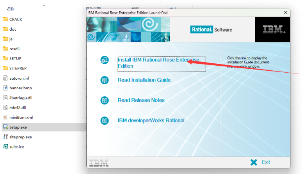
Task: Close the LaunchPad window
Action: pyautogui.click(x=286, y=13)
